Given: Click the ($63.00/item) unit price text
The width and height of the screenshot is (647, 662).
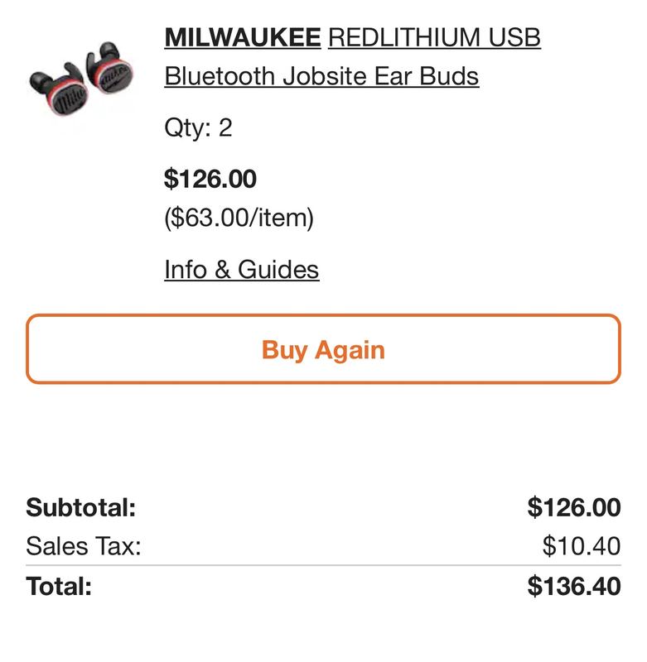Looking at the screenshot, I should [x=239, y=218].
